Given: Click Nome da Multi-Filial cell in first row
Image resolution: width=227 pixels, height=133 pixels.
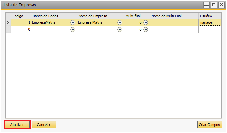Looking at the screenshot, I should coord(174,22).
